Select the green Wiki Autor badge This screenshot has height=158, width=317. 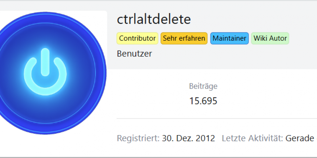tap(270, 38)
